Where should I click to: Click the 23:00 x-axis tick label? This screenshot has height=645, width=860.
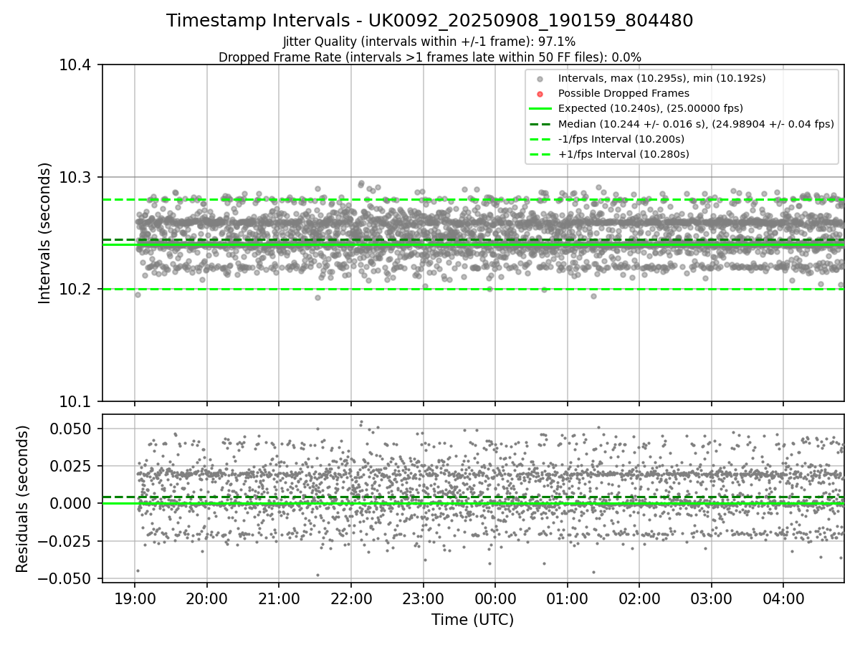[423, 598]
